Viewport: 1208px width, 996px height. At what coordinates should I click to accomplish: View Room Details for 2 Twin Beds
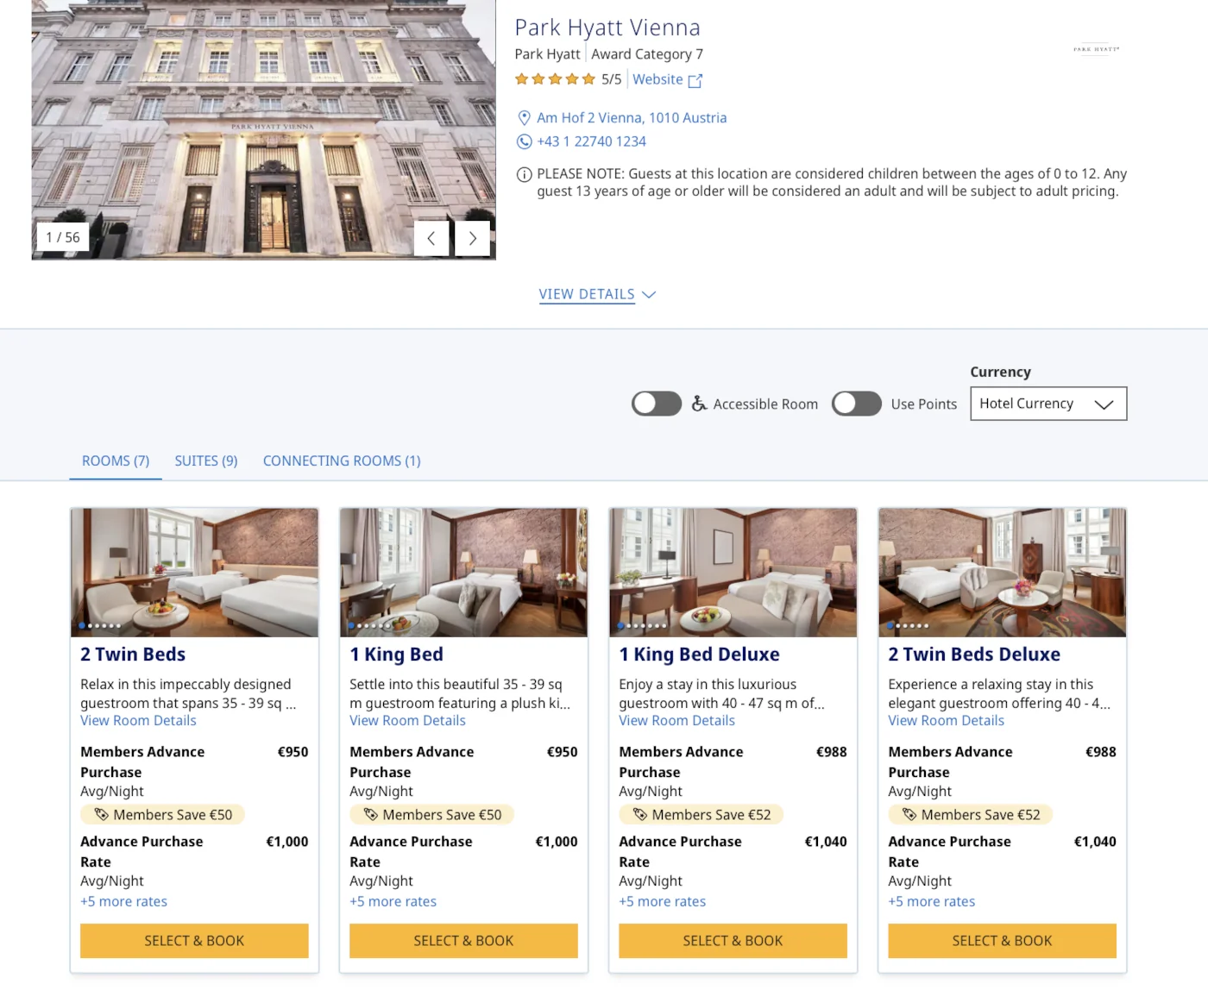tap(138, 721)
